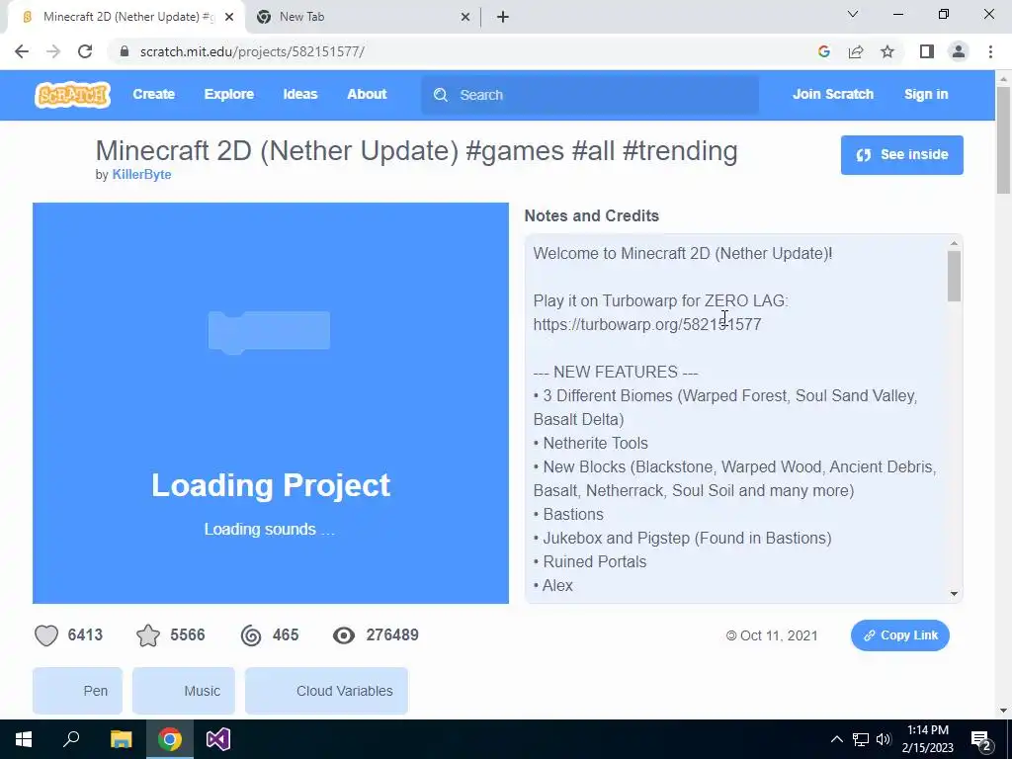Open a new browser tab
The image size is (1012, 759).
[x=503, y=18]
